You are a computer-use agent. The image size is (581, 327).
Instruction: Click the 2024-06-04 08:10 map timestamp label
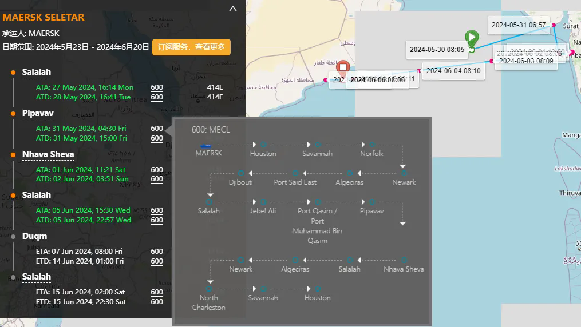(453, 71)
